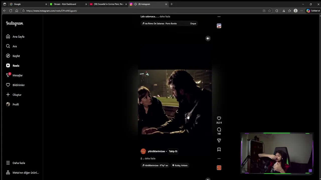321x180 pixels.
Task: Click the audio cover thumbnail of the previous reel
Action: (x=219, y=26)
